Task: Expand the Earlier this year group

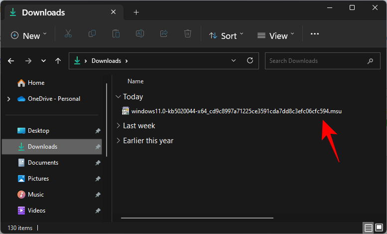Action: [118, 141]
